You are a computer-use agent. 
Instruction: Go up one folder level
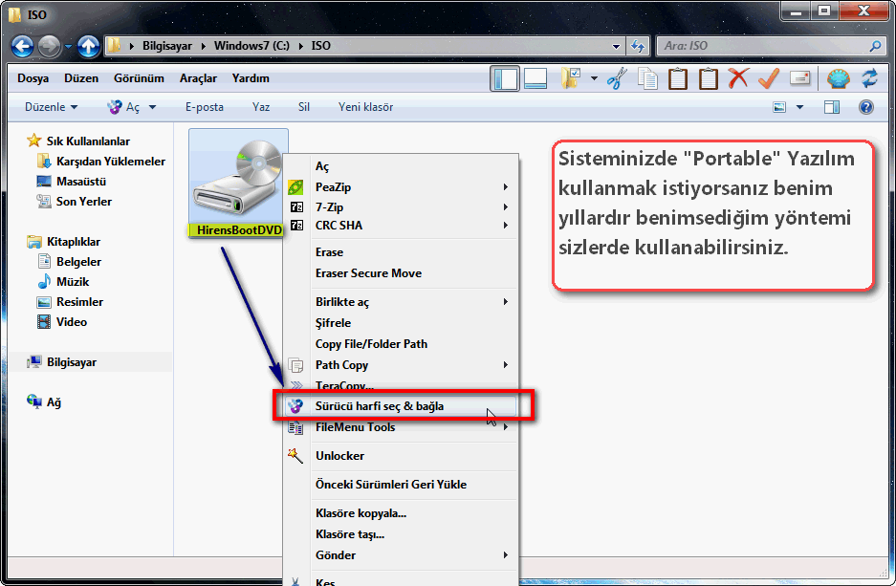click(x=89, y=46)
